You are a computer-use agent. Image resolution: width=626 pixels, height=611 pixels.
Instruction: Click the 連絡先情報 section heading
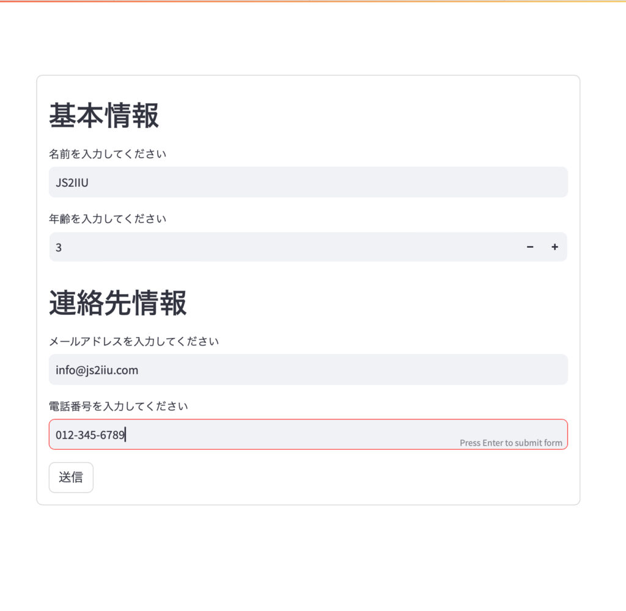118,303
